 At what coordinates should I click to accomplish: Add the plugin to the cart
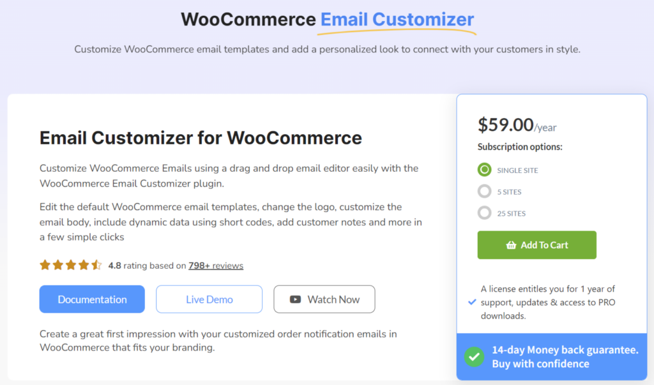536,245
